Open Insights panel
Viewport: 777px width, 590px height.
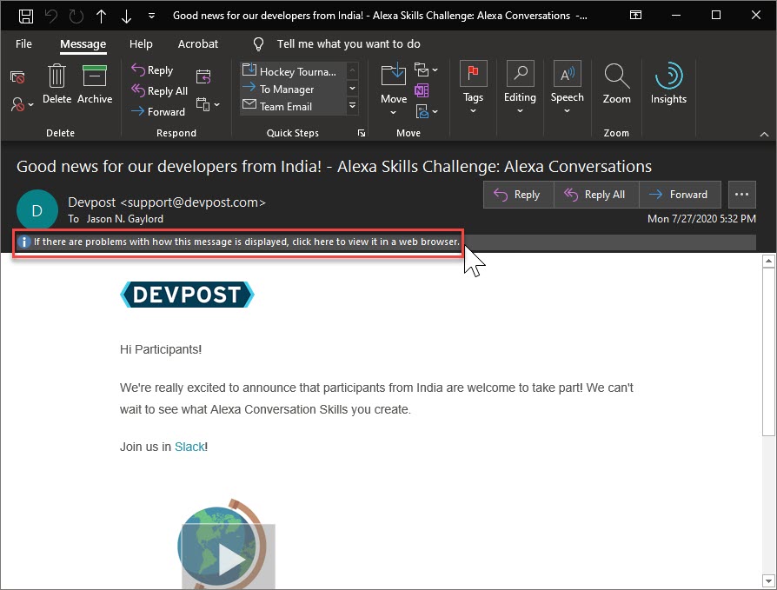(x=668, y=83)
